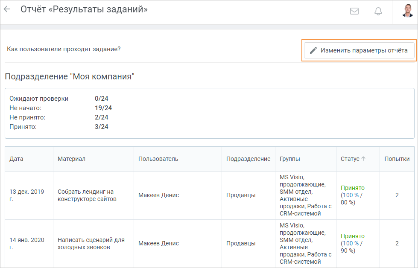The width and height of the screenshot is (418, 268).
Task: Sort by the Пользователь column header
Action: (158, 159)
